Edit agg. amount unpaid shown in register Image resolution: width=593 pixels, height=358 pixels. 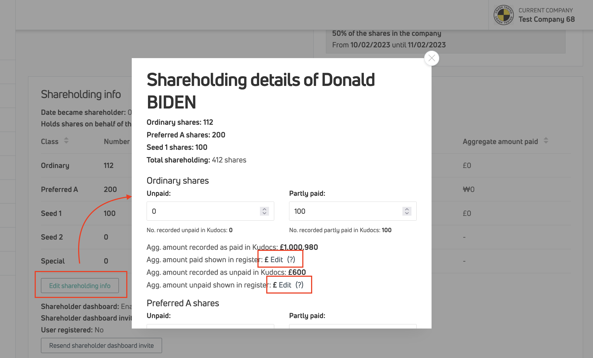(x=285, y=285)
